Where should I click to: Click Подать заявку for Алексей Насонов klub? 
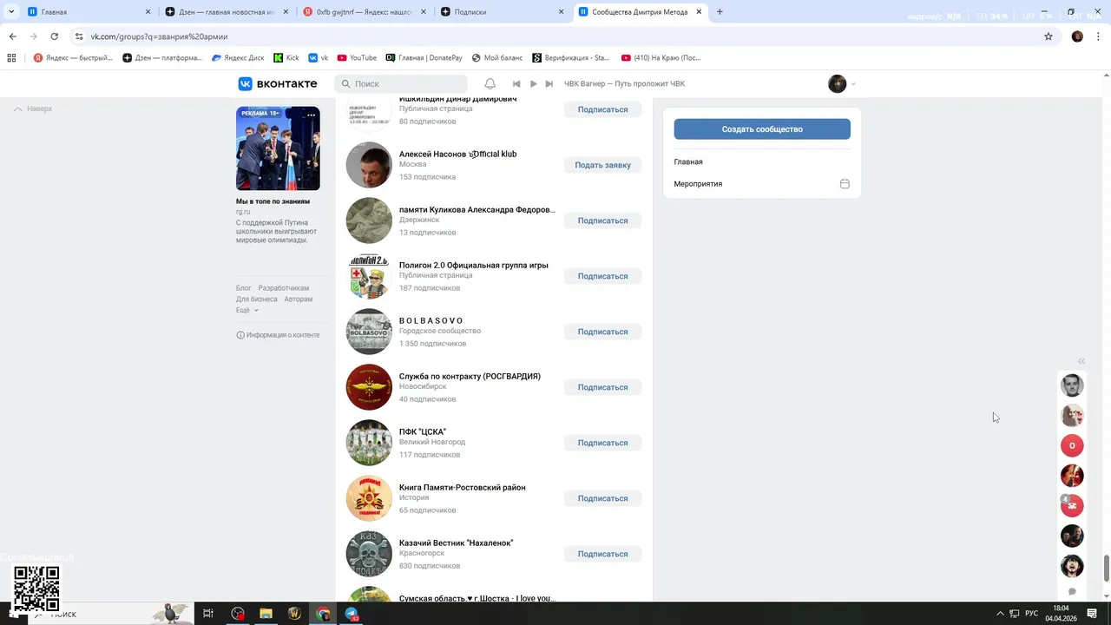(x=602, y=165)
